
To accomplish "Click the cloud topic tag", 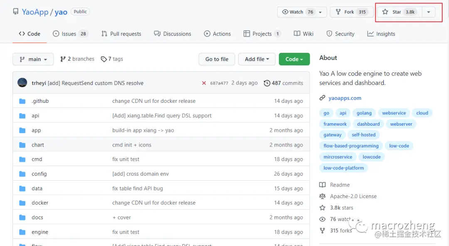I will [422, 113].
